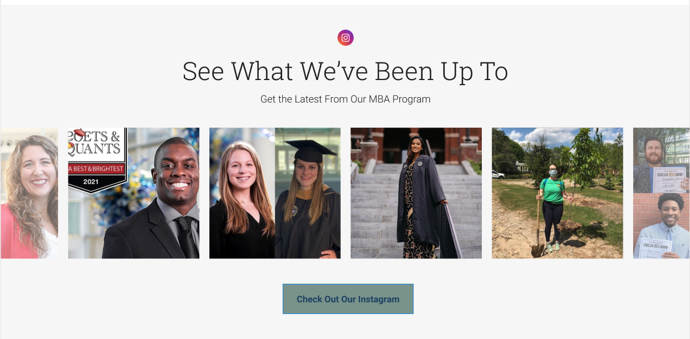690x339 pixels.
Task: Open curly-haired woman in pink blazer photo
Action: [x=29, y=193]
